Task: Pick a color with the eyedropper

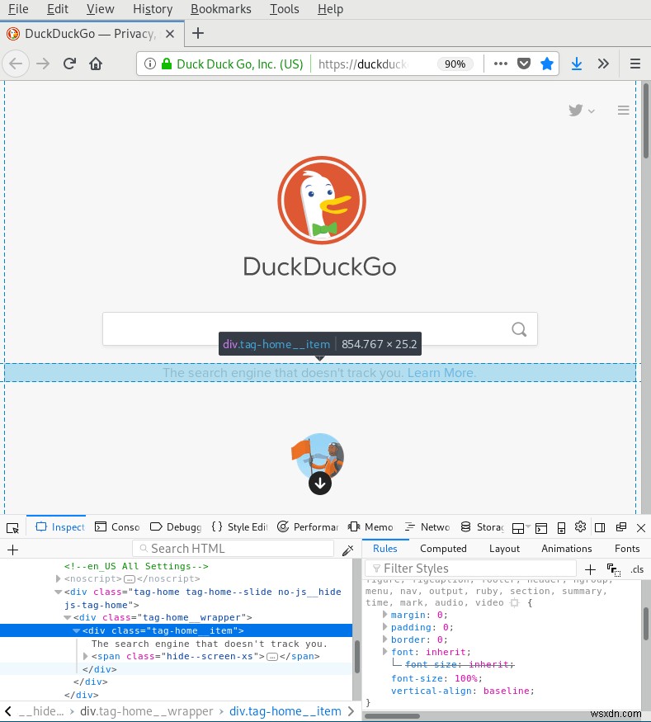Action: coord(348,550)
